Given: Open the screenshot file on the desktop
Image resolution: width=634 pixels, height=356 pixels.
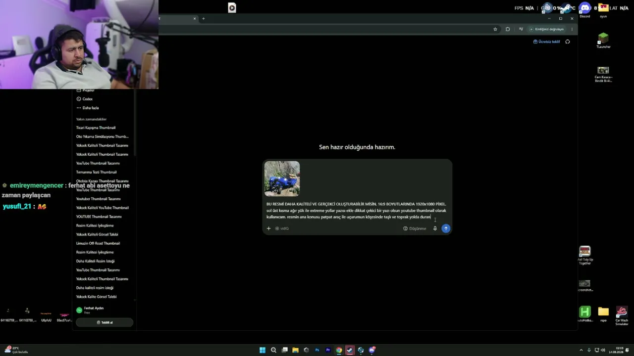Looking at the screenshot, I should pos(585,286).
